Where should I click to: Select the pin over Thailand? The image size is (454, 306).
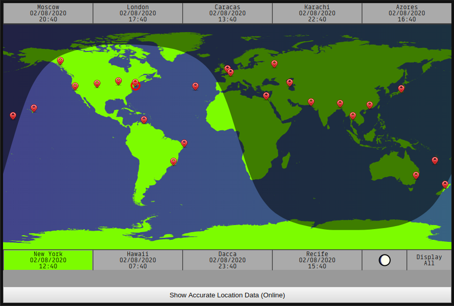coord(353,116)
